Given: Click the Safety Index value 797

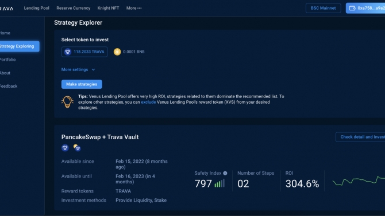Looking at the screenshot, I should 203,184.
